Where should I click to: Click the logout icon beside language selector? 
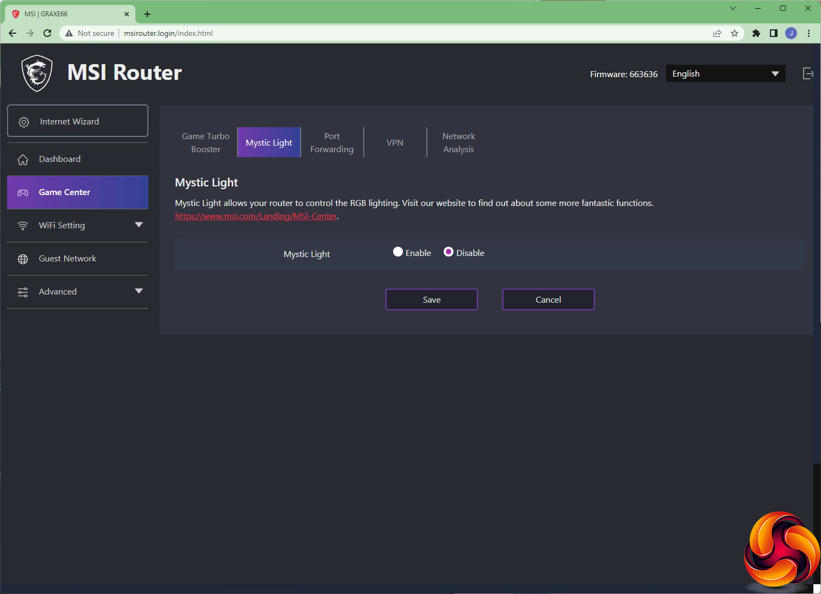click(x=808, y=73)
